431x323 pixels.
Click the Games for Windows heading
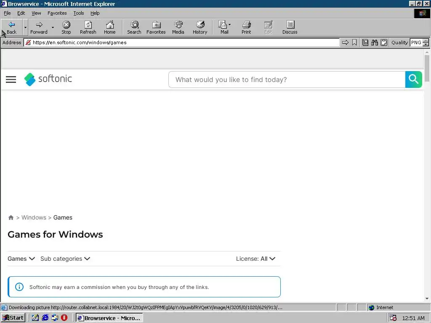coord(55,234)
